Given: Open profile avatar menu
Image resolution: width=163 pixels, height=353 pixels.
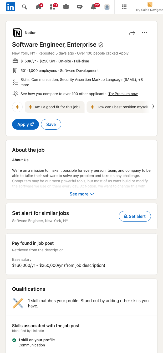Looking at the screenshot, I should 107,7.
